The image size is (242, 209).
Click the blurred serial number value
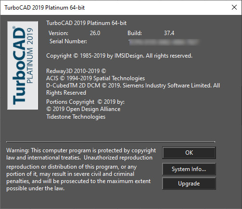[x=164, y=42]
